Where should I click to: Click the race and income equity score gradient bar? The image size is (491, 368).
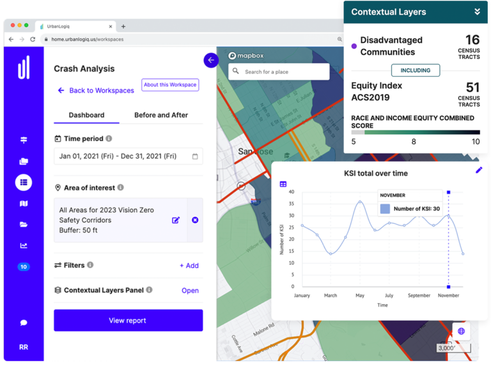tap(416, 132)
